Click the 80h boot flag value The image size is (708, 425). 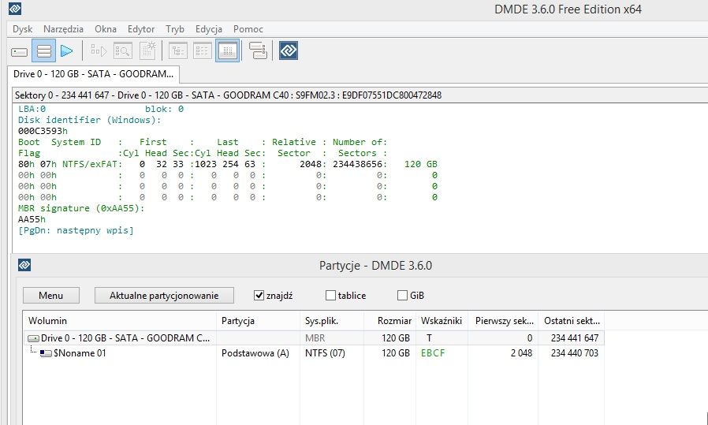26,164
